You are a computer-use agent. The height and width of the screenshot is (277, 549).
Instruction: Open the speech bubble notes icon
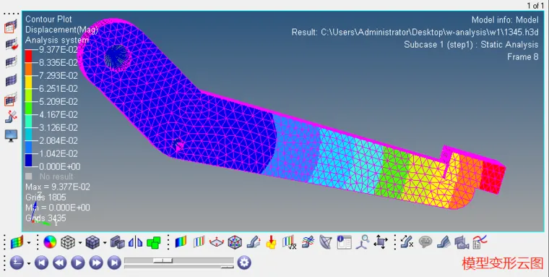tap(425, 242)
